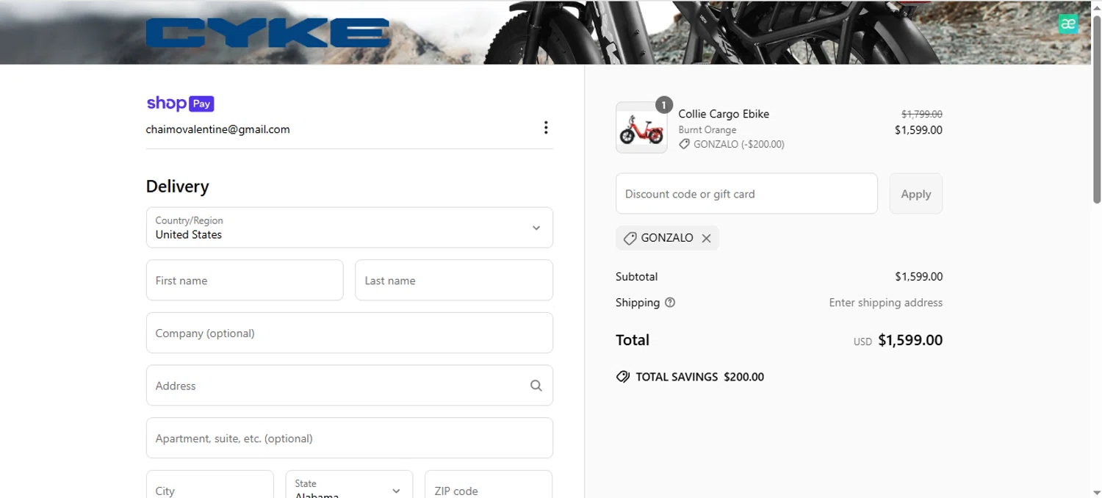Click the chaimovalentine@gmail.com email text
Image resolution: width=1102 pixels, height=498 pixels.
217,129
